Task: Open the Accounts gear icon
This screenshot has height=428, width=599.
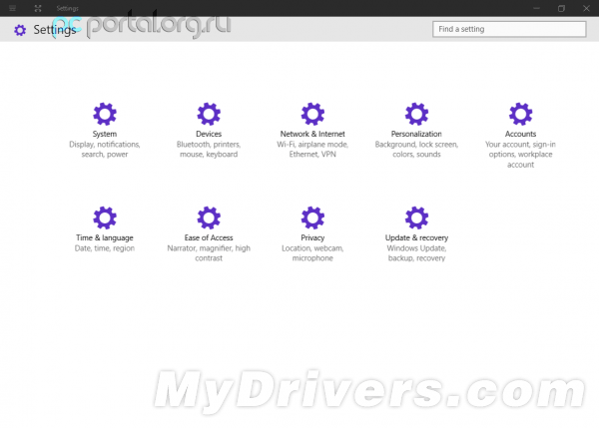Action: click(520, 114)
